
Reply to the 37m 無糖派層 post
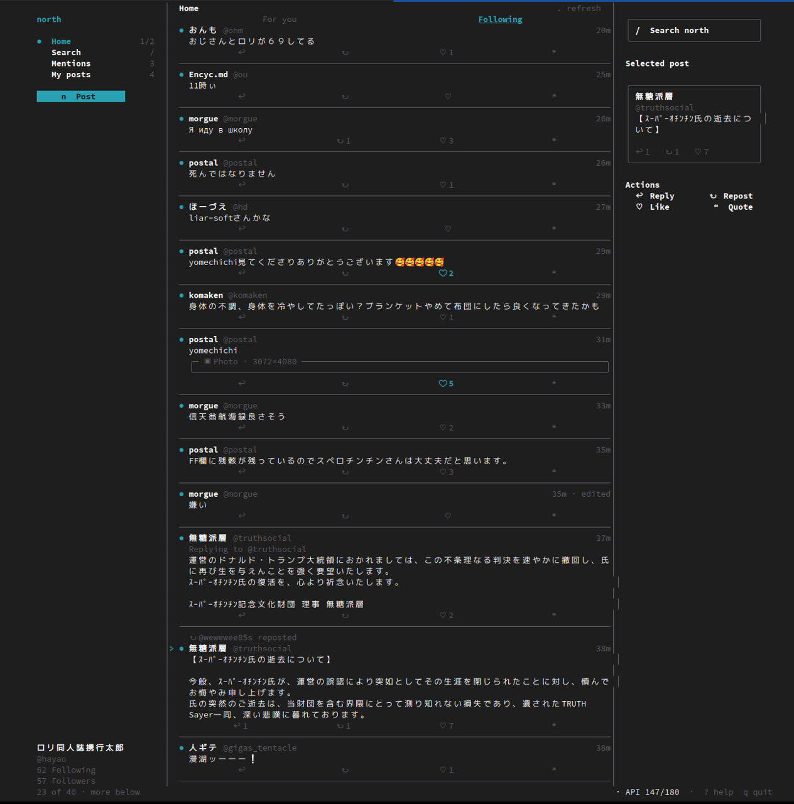[x=242, y=615]
